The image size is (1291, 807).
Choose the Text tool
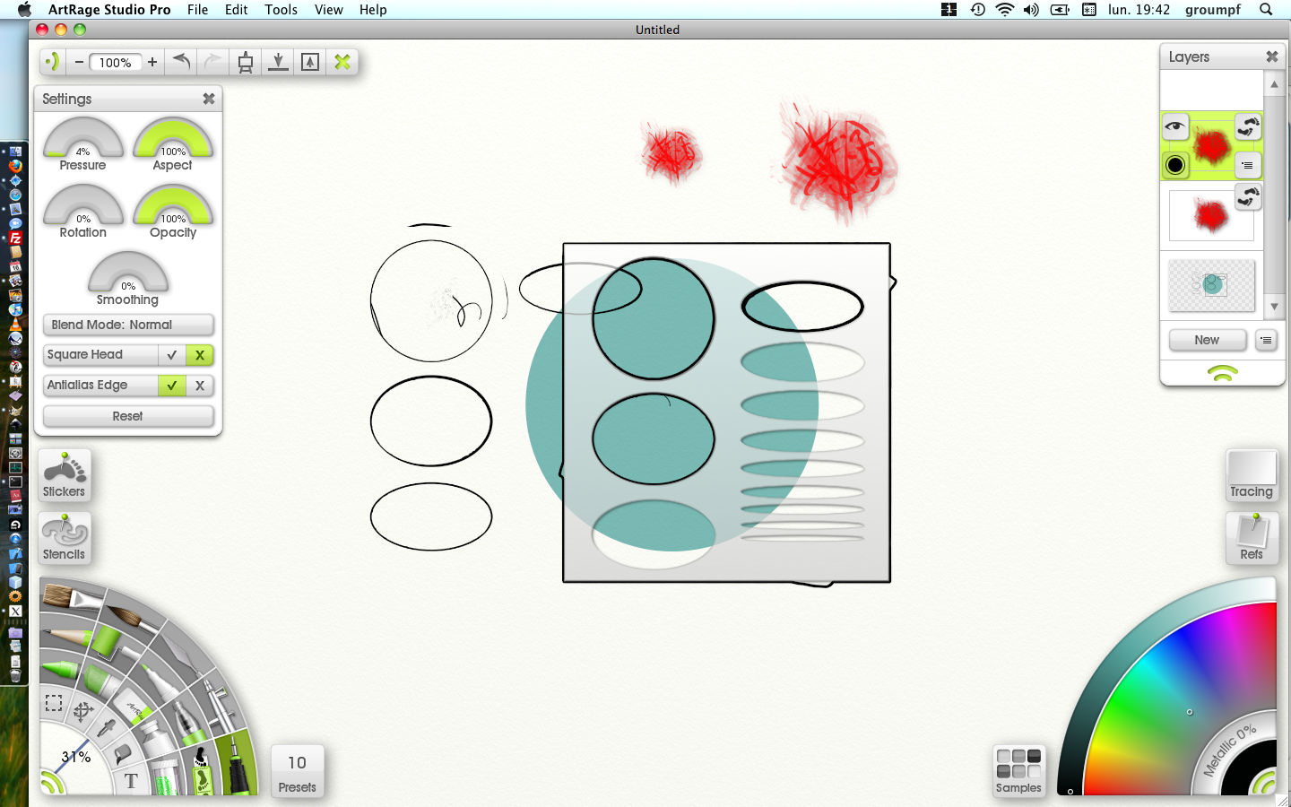click(131, 781)
